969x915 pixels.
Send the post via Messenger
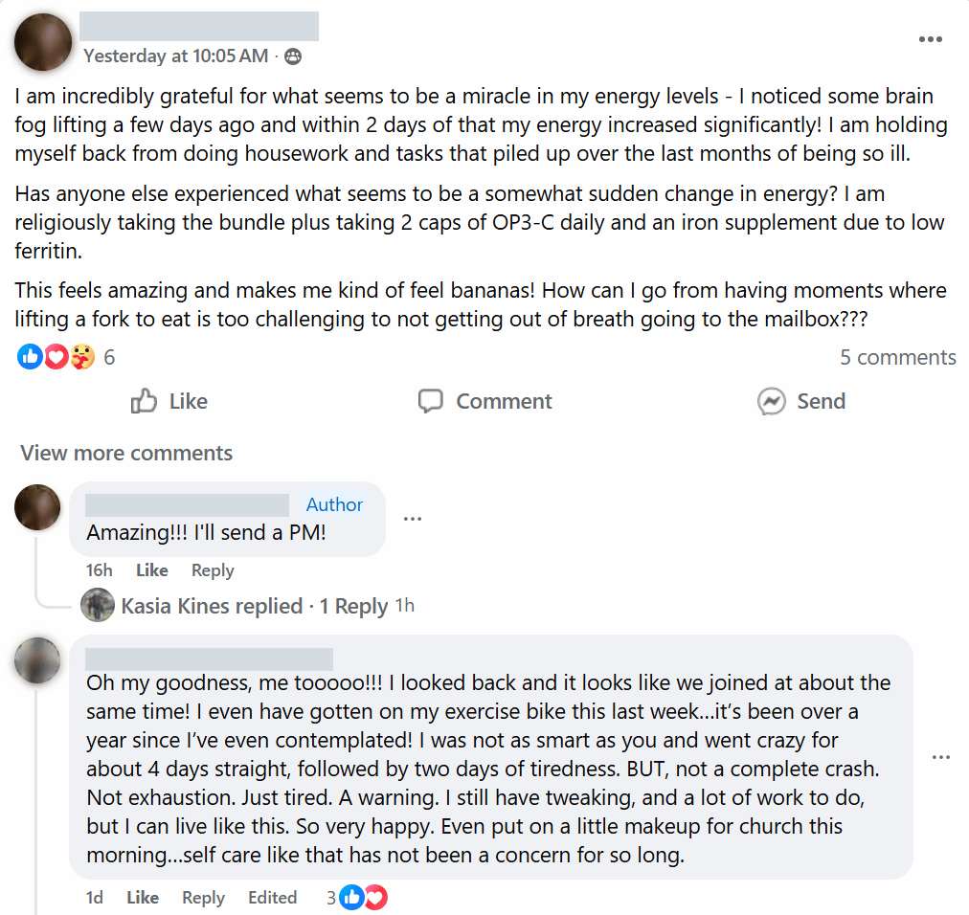click(801, 401)
